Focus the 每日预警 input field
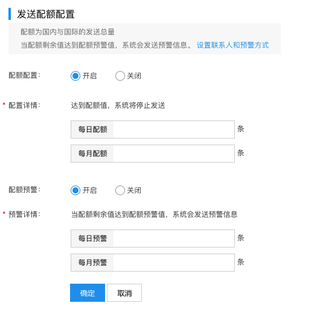 [x=174, y=239]
